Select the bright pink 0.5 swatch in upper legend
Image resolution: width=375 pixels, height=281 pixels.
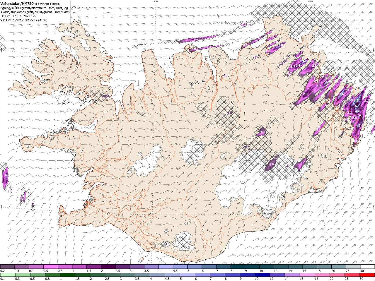(x=50, y=267)
